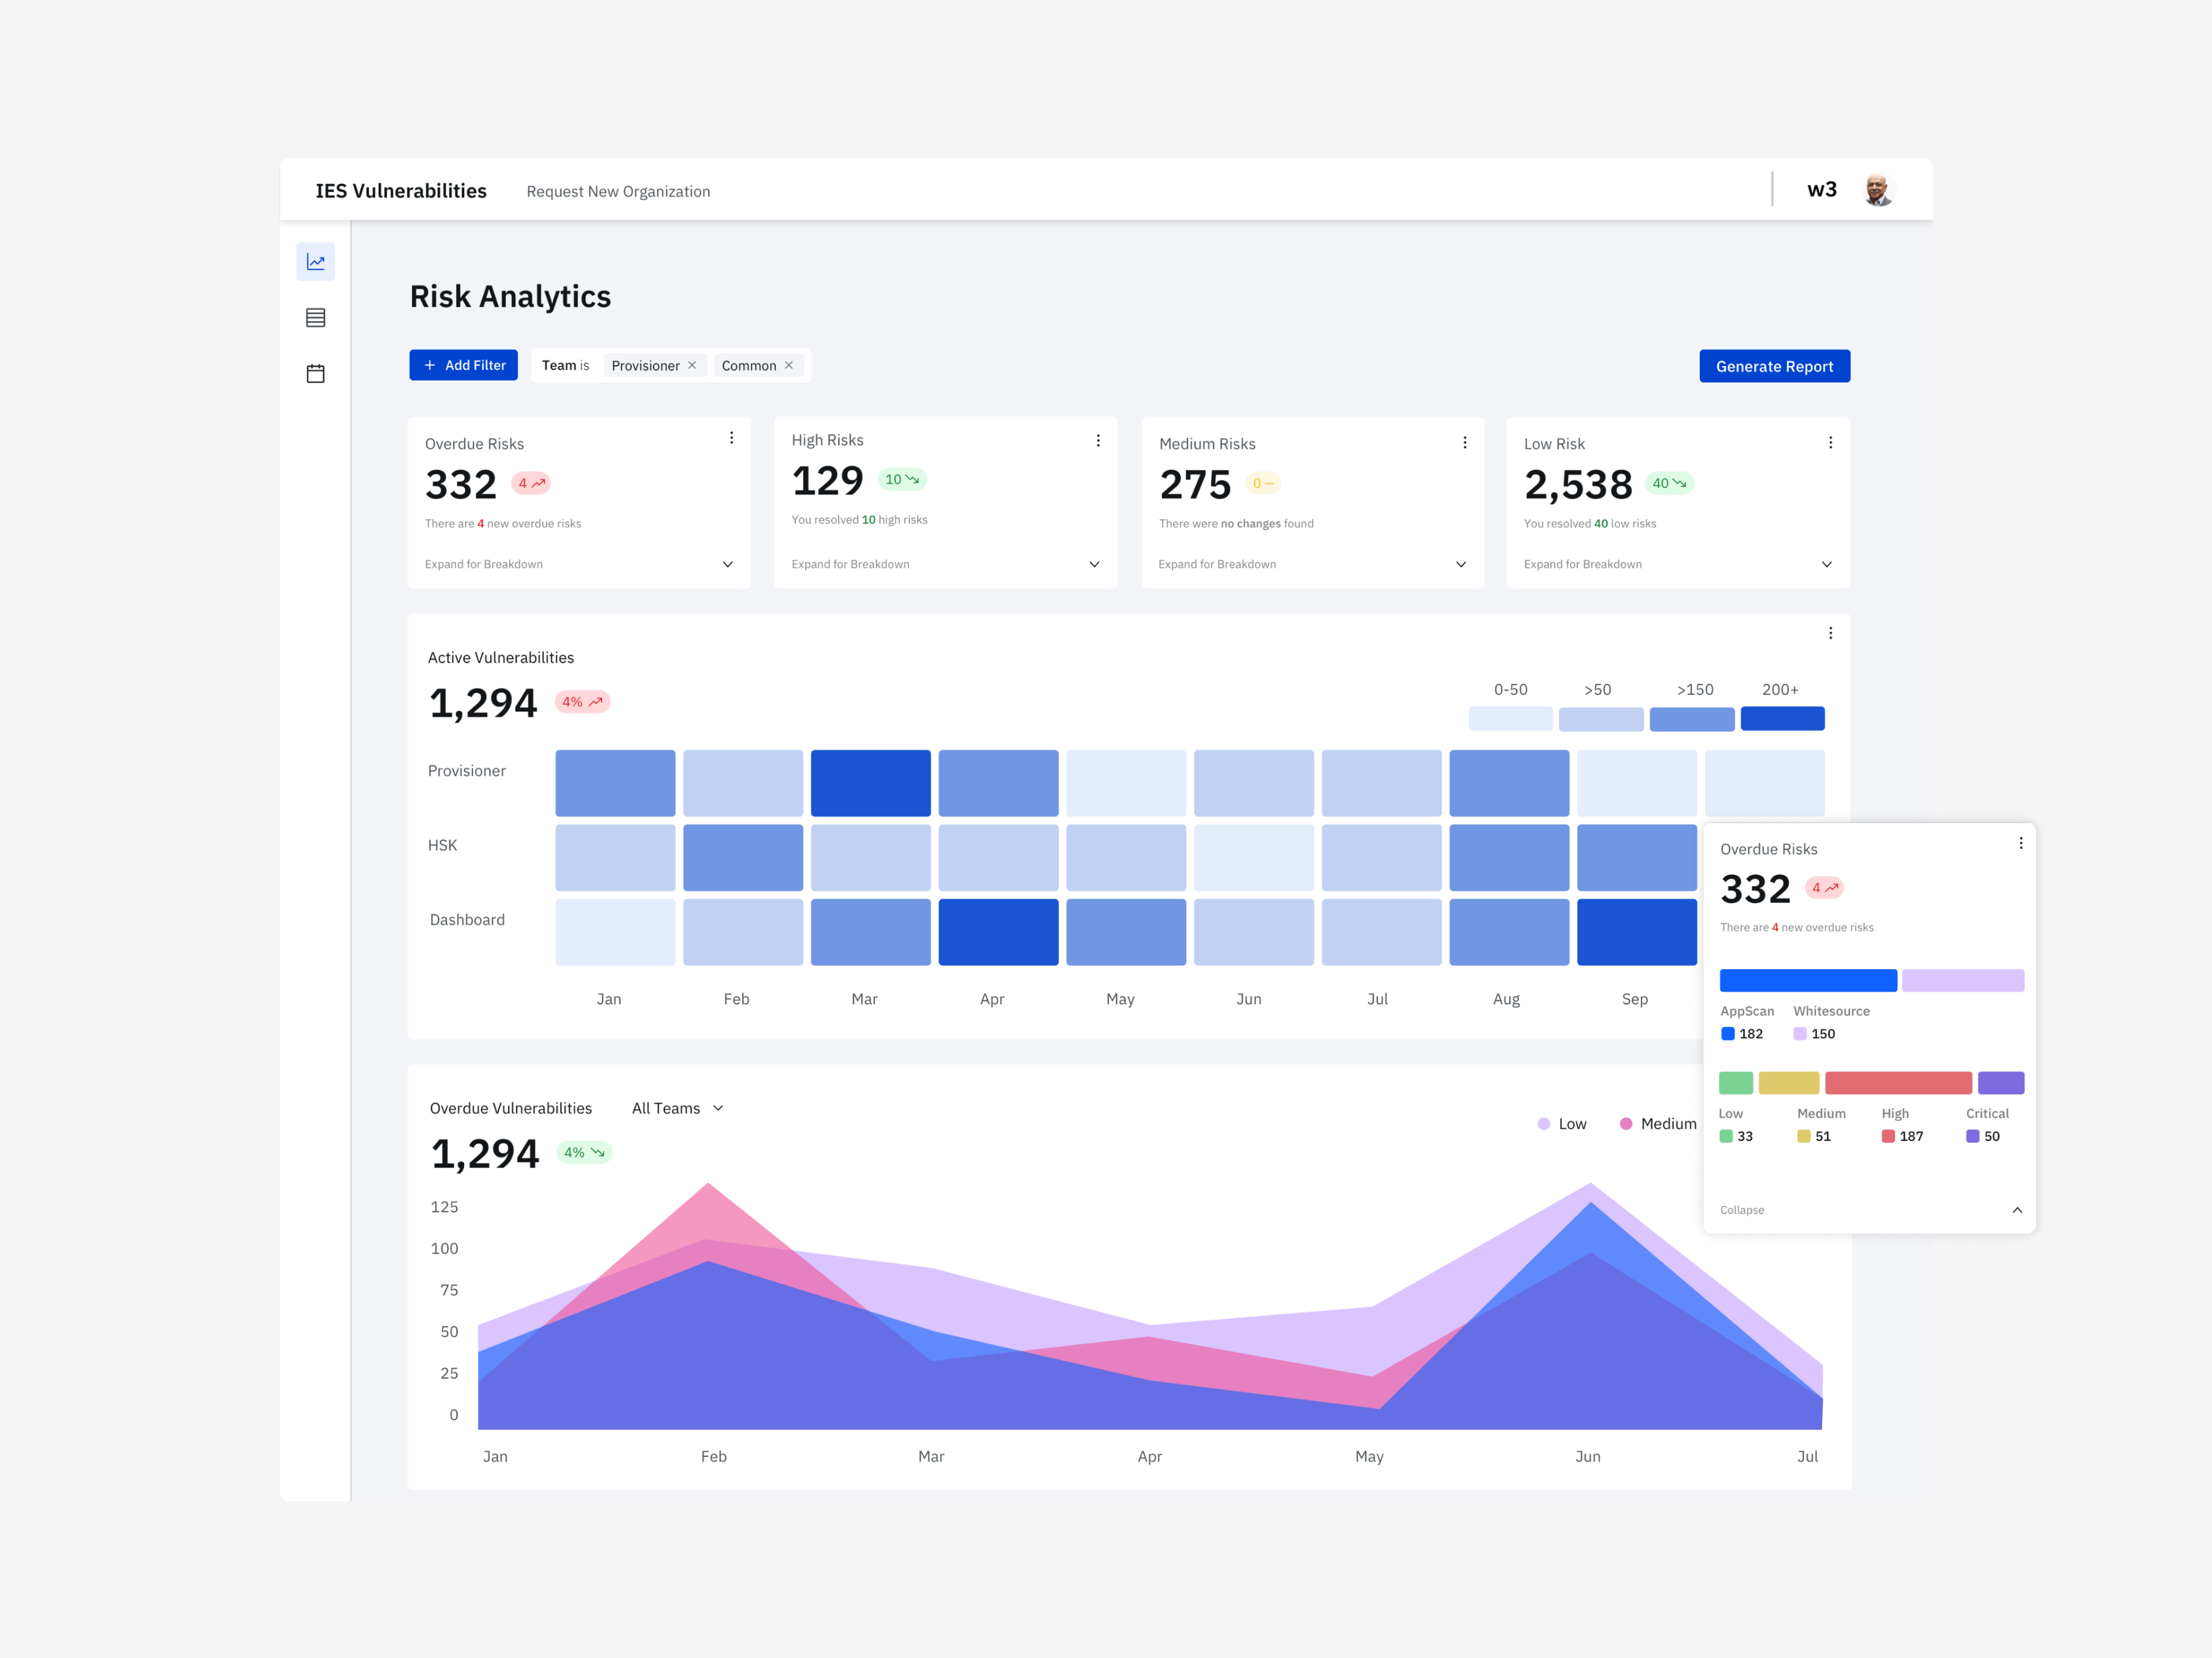This screenshot has height=1658, width=2212.
Task: Click the red 4 trend badge on top Overdue card
Action: click(x=531, y=483)
